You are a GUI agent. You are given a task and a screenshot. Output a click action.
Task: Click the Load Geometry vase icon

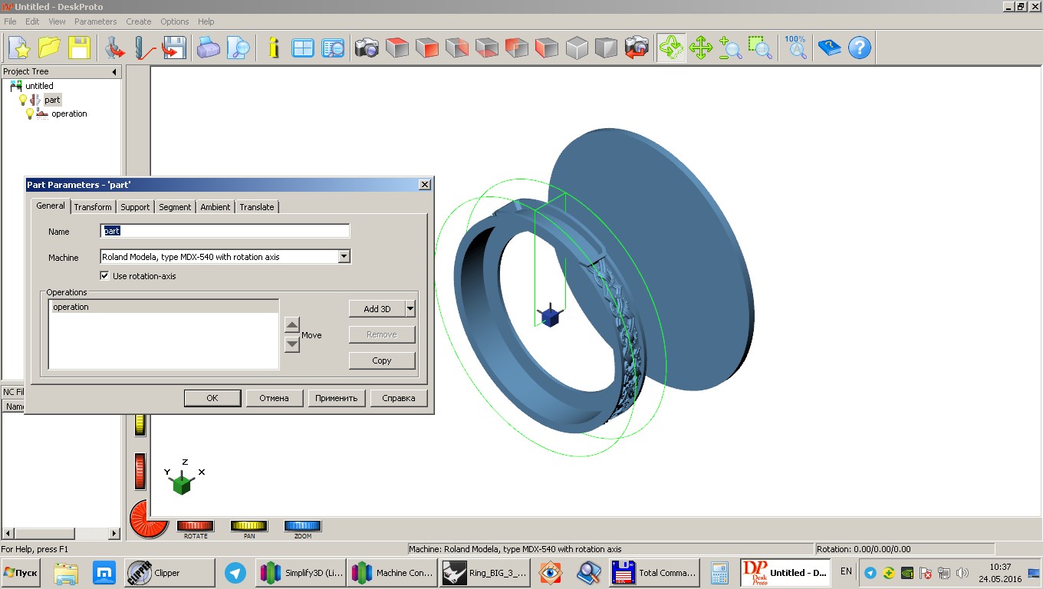(x=115, y=48)
